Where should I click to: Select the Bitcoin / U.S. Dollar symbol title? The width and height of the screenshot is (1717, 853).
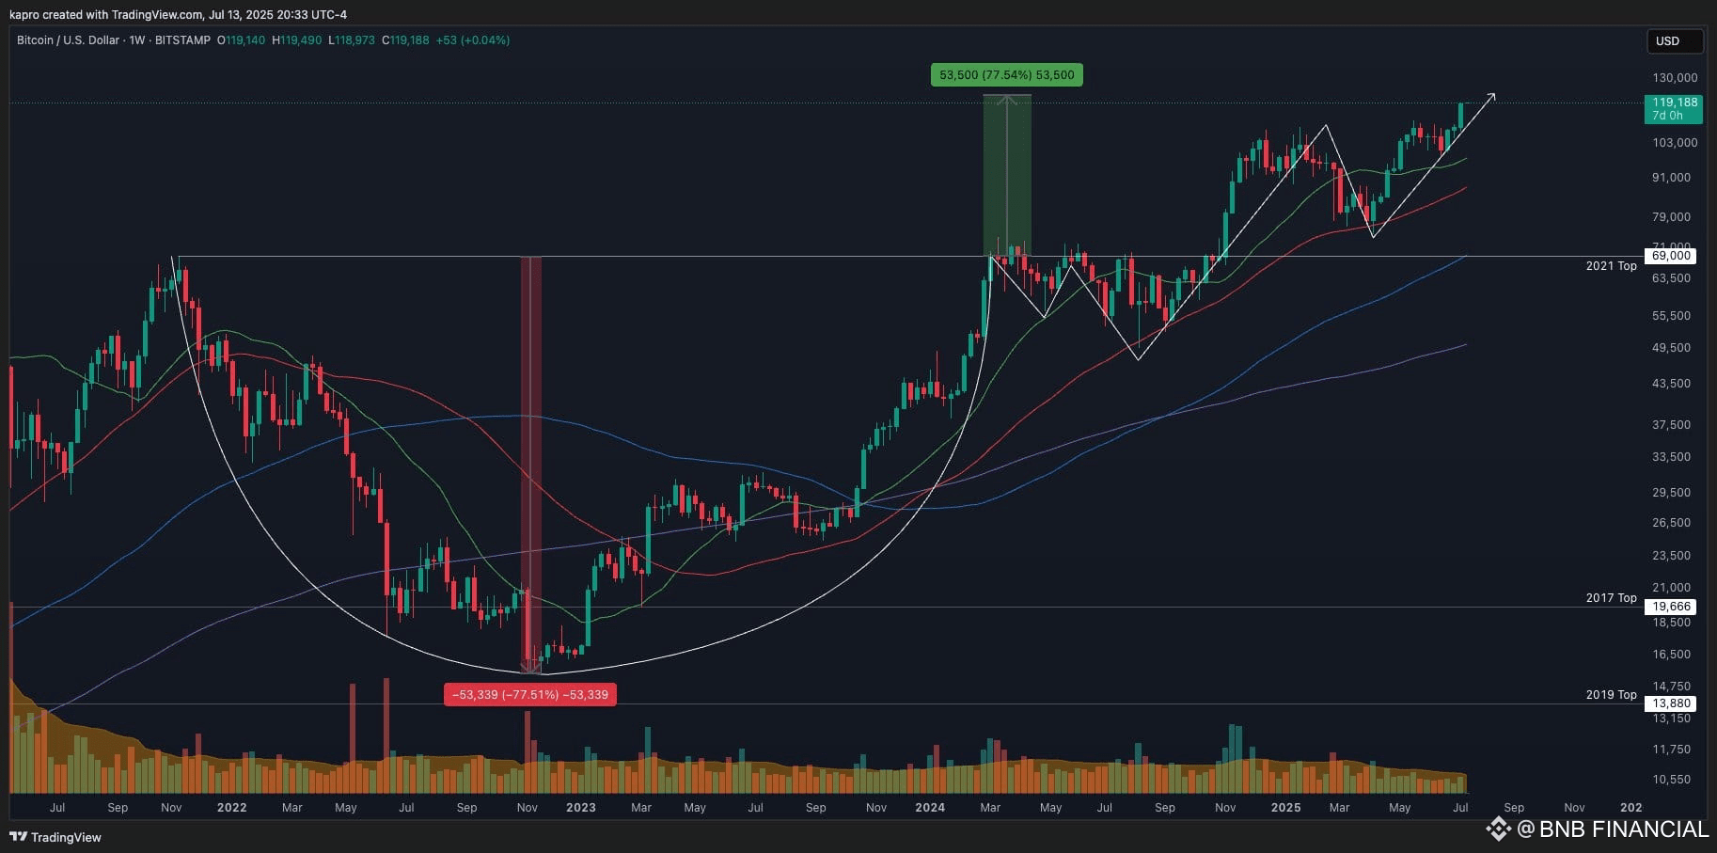click(x=68, y=40)
